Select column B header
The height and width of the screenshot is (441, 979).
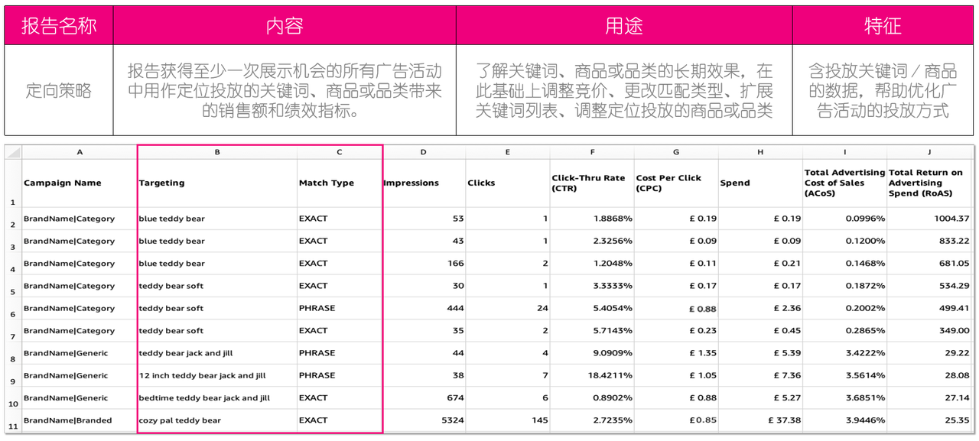(x=217, y=152)
